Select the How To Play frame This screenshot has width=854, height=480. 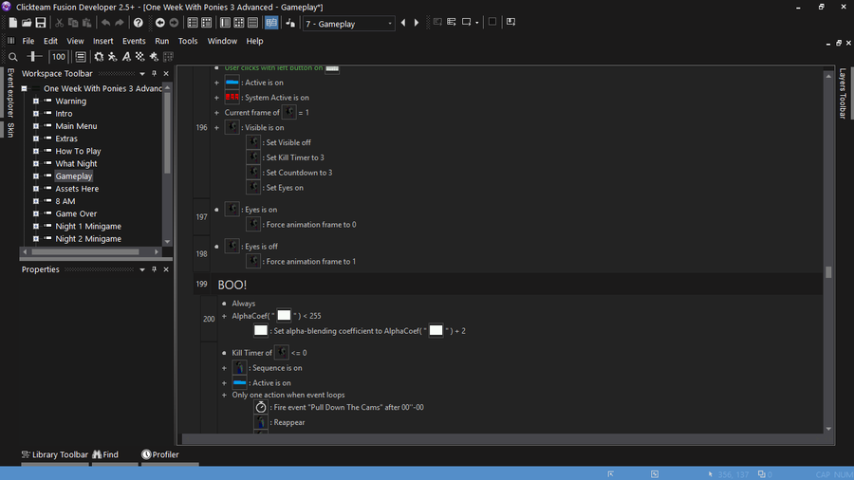coord(78,151)
